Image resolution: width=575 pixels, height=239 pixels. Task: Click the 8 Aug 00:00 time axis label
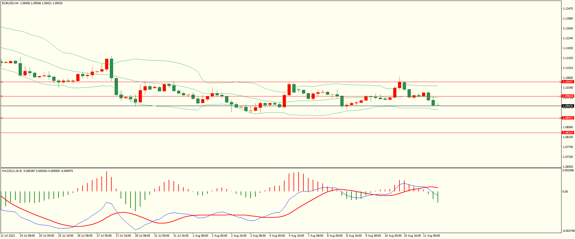click(335, 236)
